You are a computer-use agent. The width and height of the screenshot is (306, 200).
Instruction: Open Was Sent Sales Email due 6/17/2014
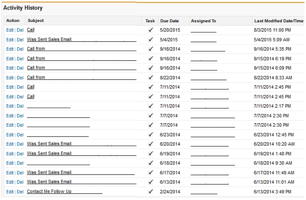pyautogui.click(x=81, y=172)
